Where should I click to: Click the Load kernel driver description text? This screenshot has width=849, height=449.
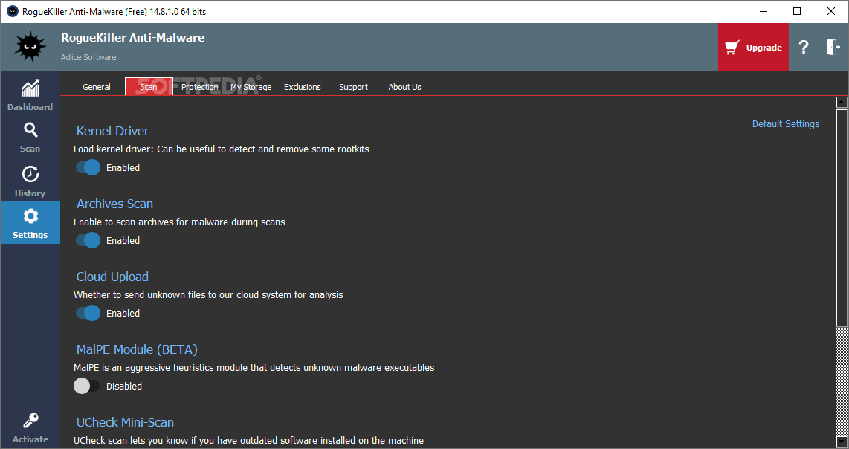[x=222, y=149]
